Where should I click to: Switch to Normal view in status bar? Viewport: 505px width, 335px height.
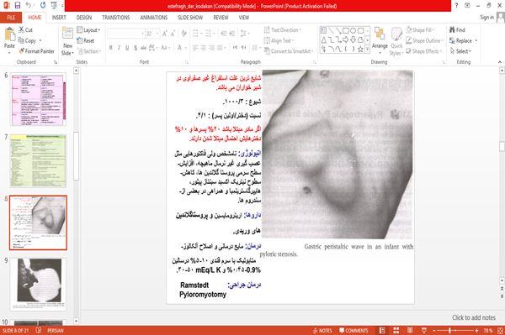click(x=382, y=331)
